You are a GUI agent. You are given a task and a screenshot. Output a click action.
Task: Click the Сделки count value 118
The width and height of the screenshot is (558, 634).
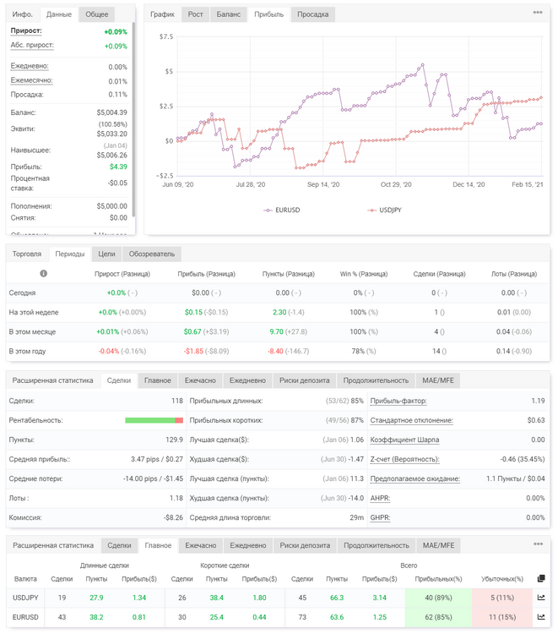coord(176,401)
